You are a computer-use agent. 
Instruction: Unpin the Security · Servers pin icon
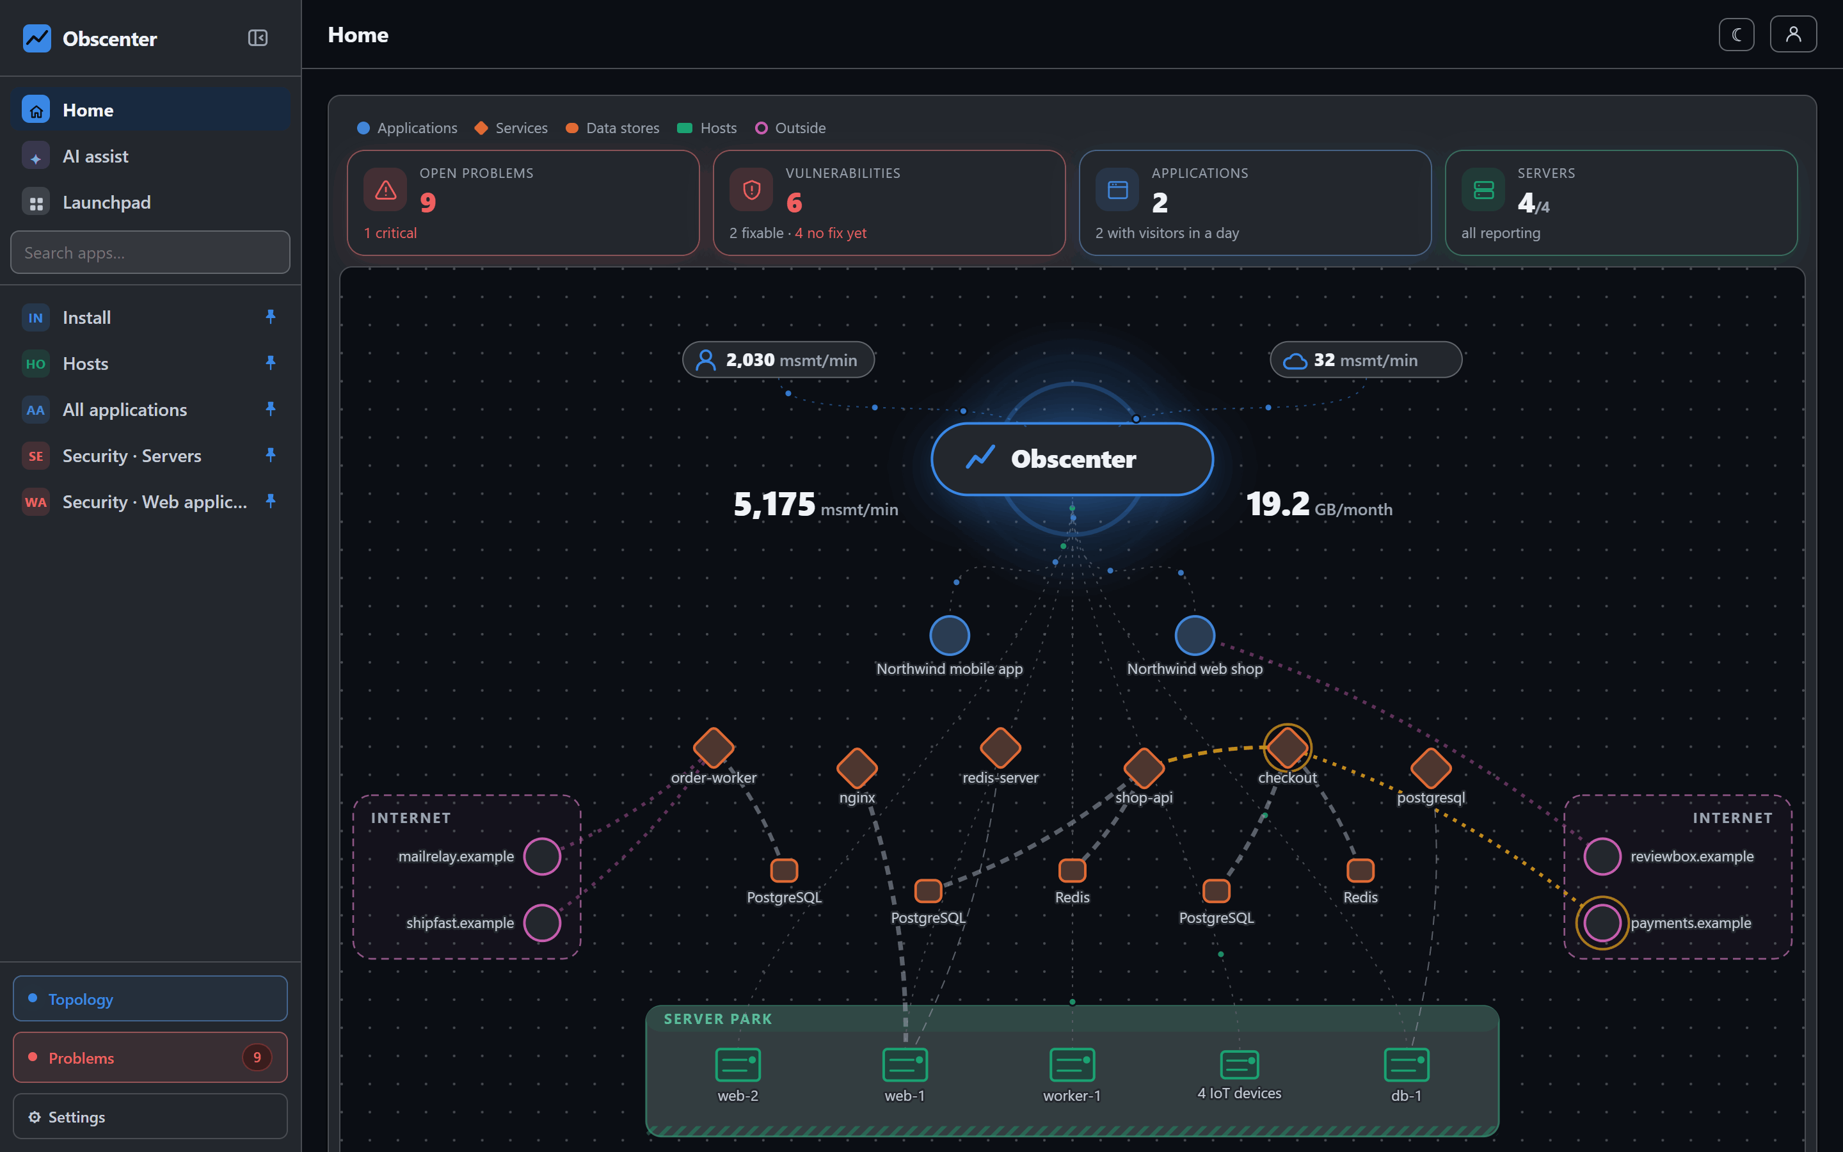pyautogui.click(x=270, y=455)
